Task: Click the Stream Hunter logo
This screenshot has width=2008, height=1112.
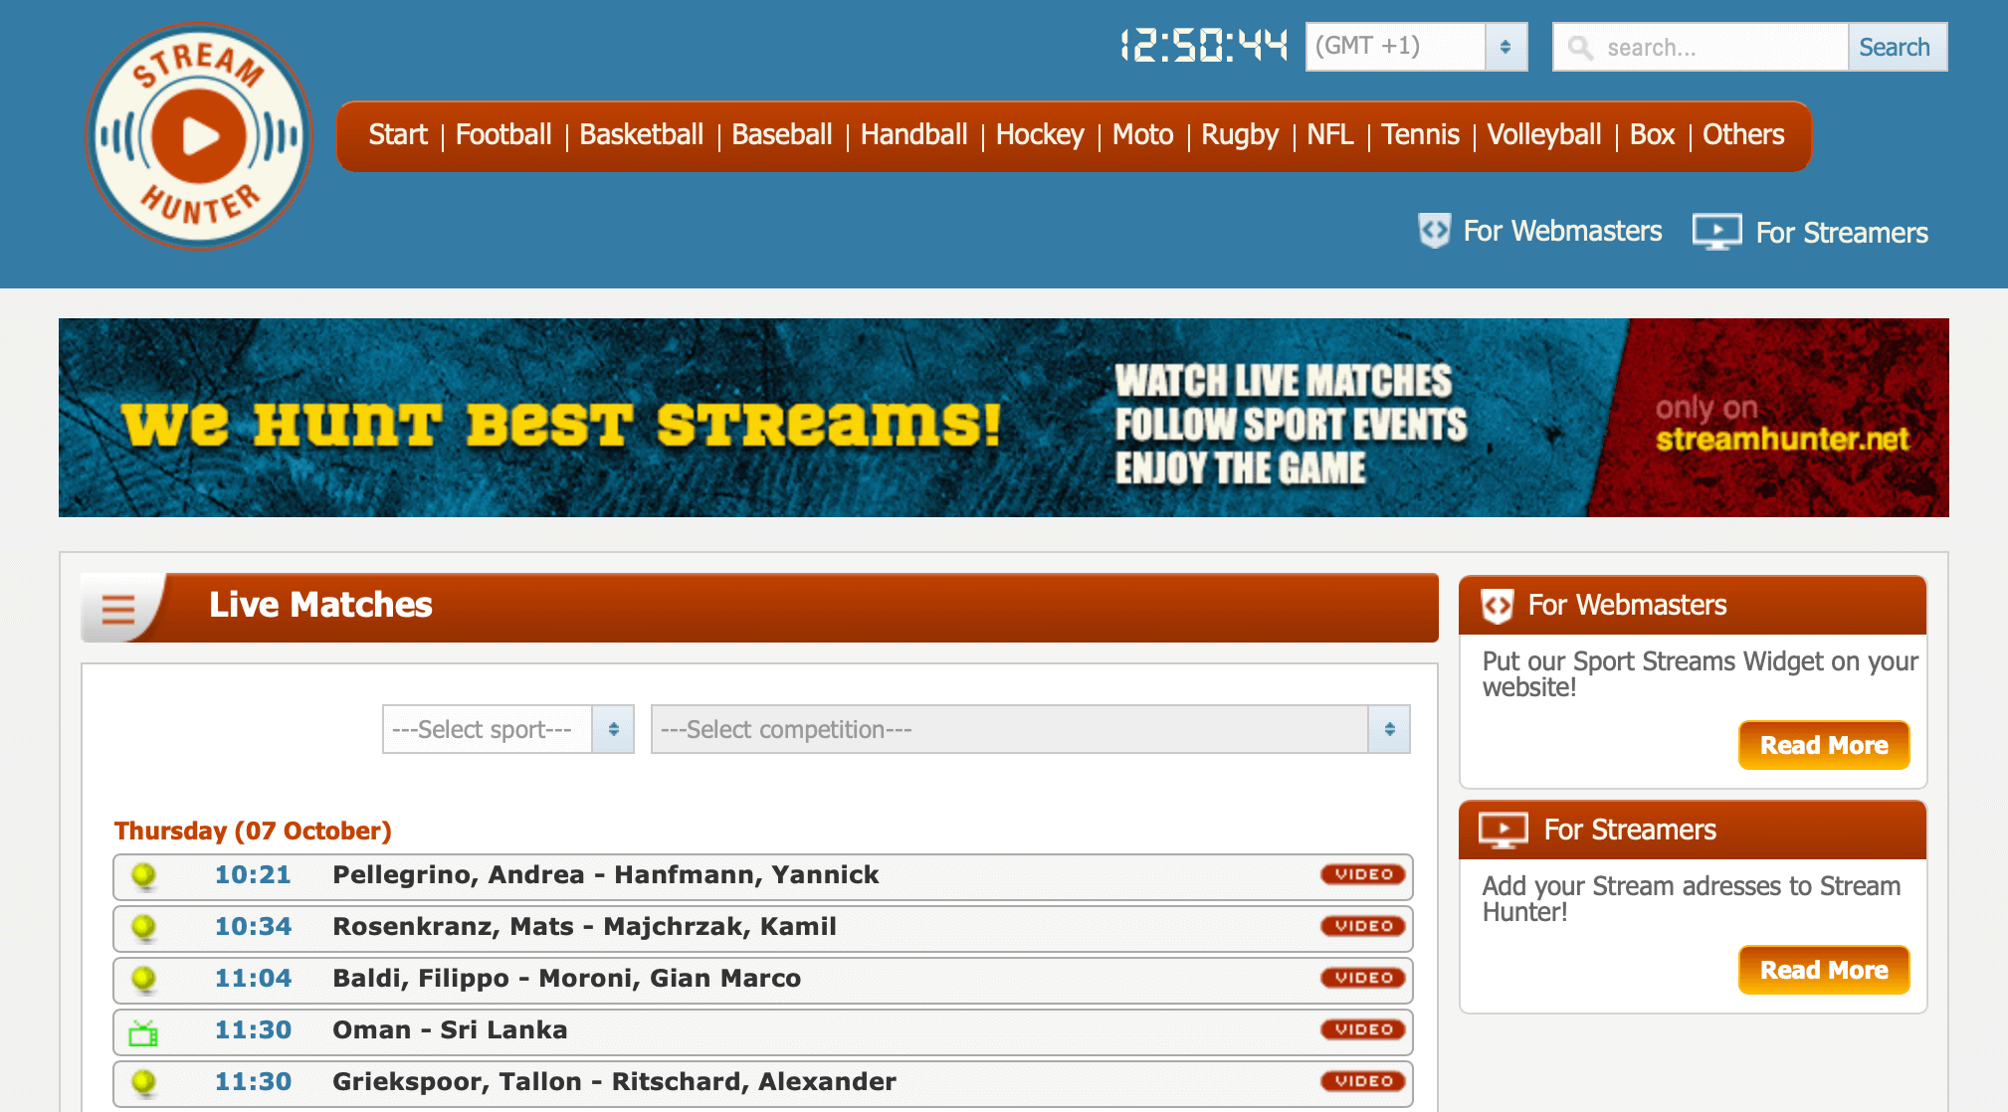Action: [x=199, y=135]
